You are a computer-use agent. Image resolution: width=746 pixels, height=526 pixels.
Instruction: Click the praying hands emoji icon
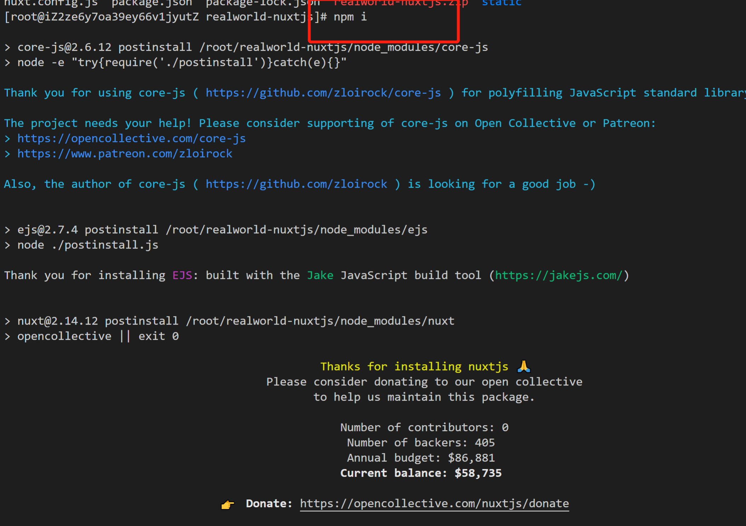[523, 366]
